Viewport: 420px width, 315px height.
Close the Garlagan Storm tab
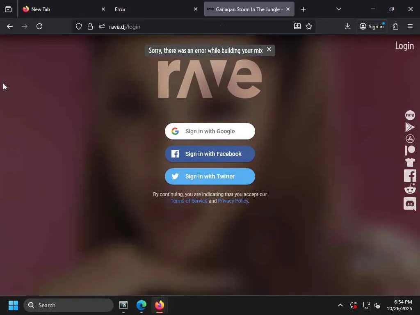[288, 9]
